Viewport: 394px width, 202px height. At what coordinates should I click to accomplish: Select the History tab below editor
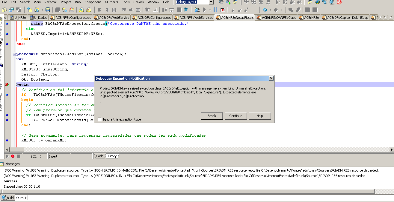pos(111,156)
